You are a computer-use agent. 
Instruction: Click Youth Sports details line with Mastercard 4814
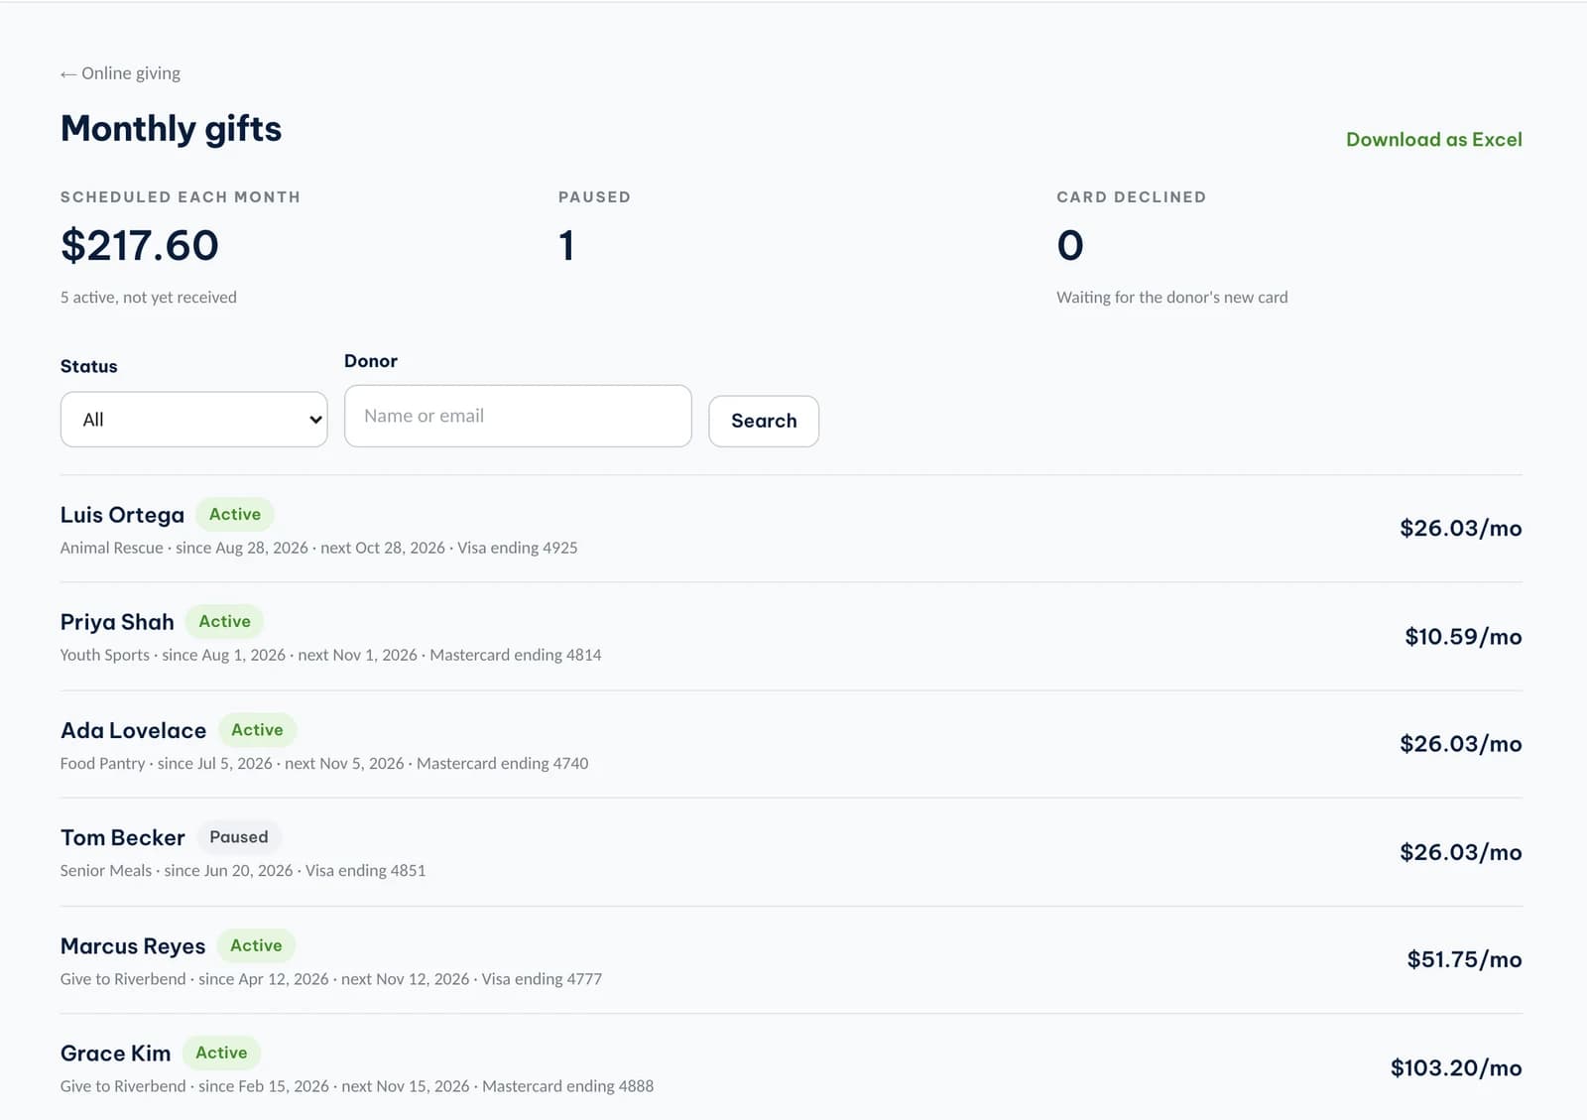point(330,655)
